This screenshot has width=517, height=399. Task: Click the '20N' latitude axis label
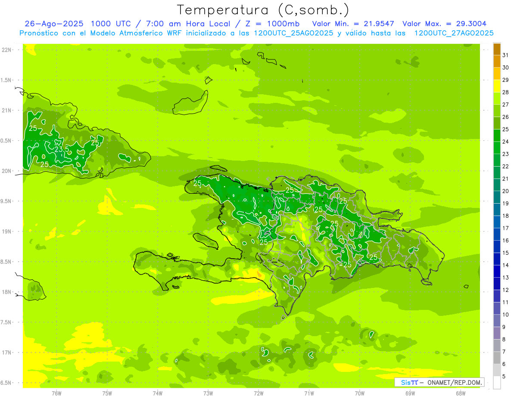point(6,171)
